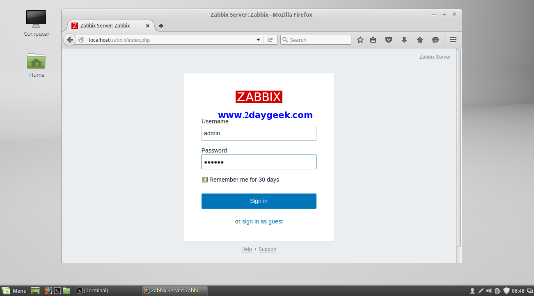Click the ZABBIX logo
The height and width of the screenshot is (296, 534).
click(x=259, y=97)
